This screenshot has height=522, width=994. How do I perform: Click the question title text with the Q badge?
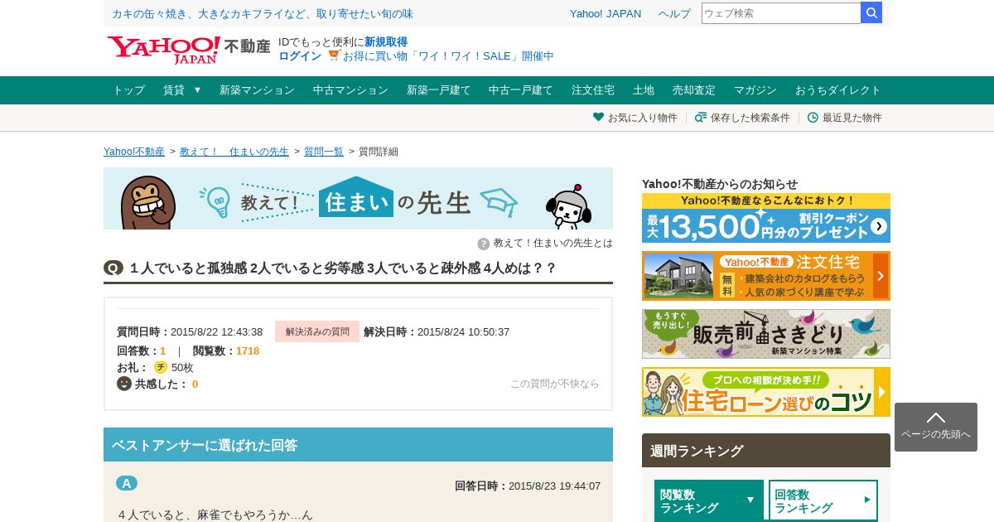pos(330,268)
